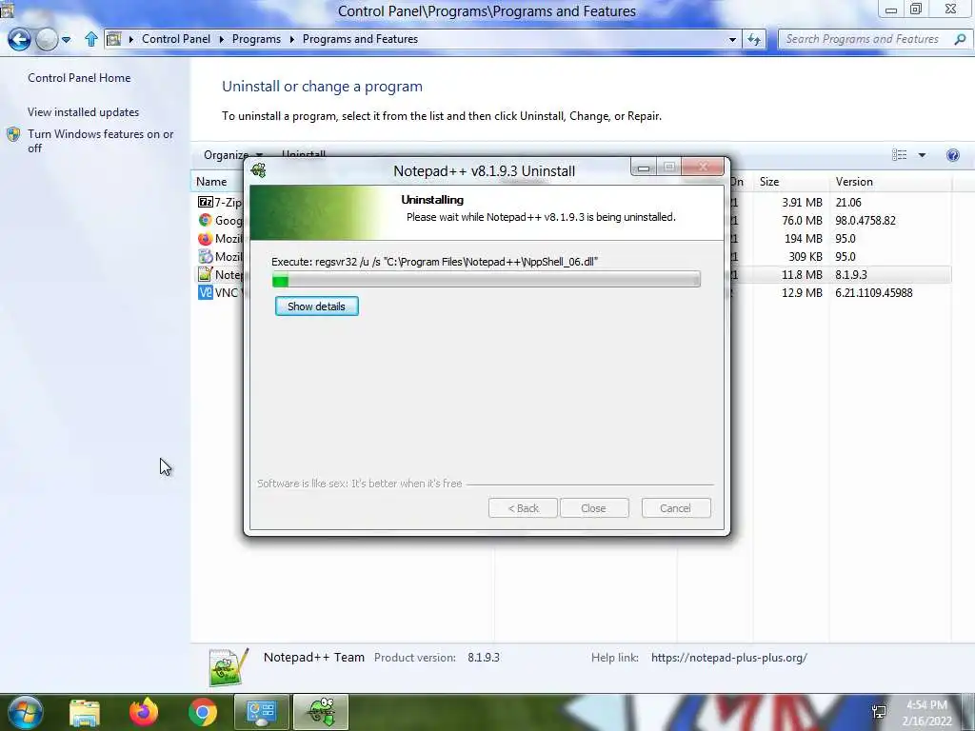The image size is (975, 731).
Task: Switch to Notepad++ uninstaller taskbar button
Action: 321,712
